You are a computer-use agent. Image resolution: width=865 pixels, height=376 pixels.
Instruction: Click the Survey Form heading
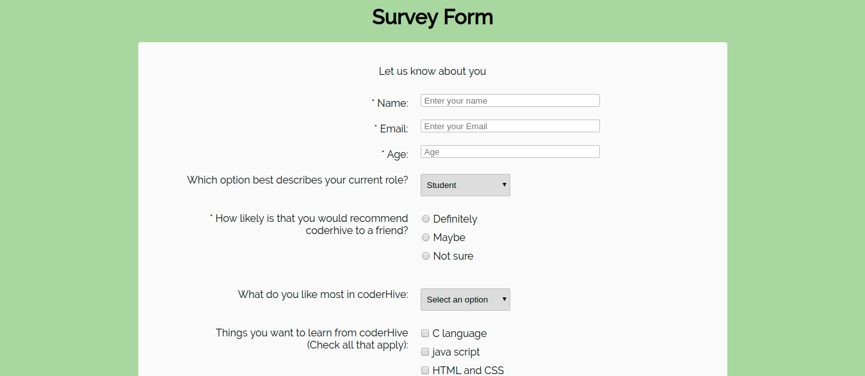coord(432,17)
